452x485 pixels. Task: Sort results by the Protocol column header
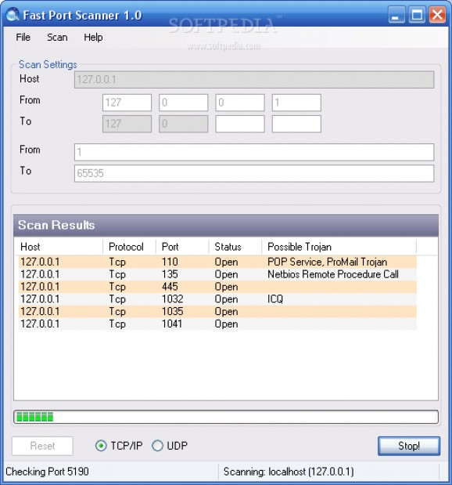click(129, 247)
